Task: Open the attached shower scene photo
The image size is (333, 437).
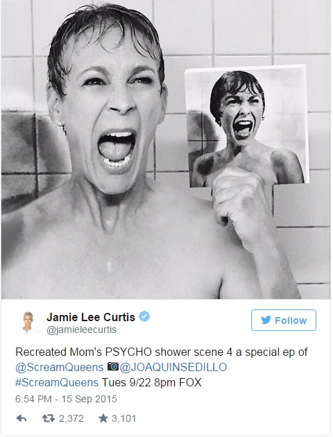Action: 166,149
